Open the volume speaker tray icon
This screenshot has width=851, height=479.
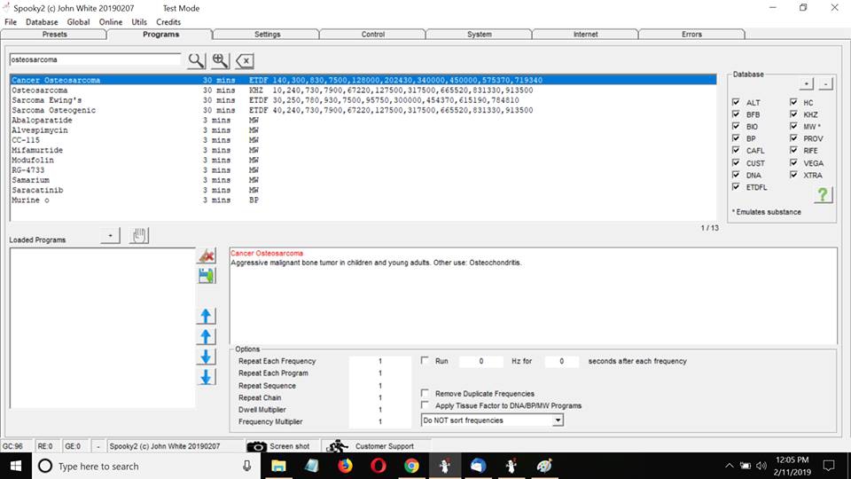pos(761,466)
